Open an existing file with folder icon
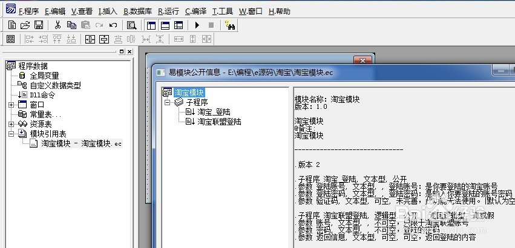This screenshot has height=248, width=515. pyautogui.click(x=25, y=25)
